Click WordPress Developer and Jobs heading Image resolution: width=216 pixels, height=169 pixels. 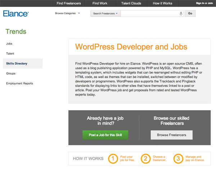131,47
